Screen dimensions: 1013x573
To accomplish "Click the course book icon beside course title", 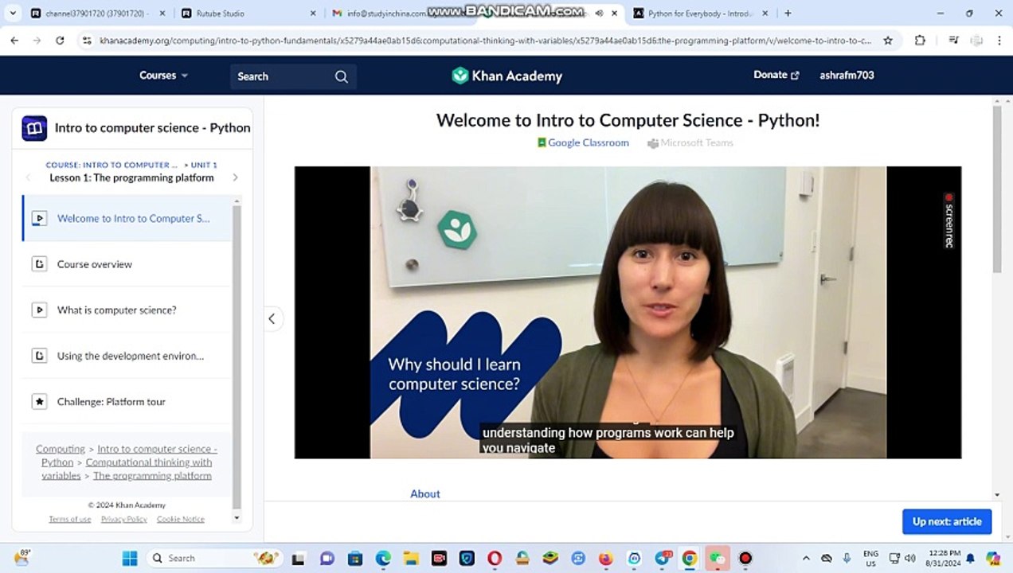I will coord(34,128).
